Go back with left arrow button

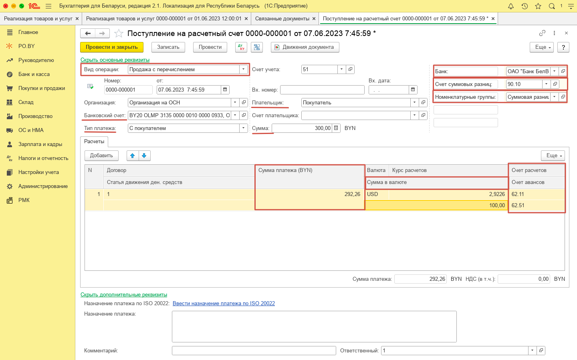point(88,34)
